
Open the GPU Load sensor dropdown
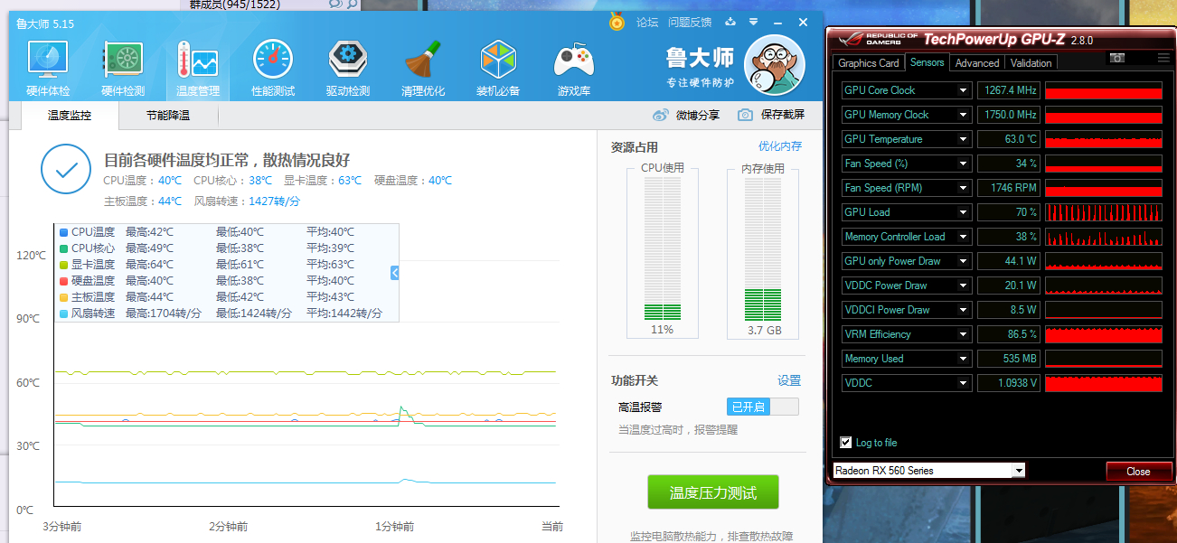point(965,212)
